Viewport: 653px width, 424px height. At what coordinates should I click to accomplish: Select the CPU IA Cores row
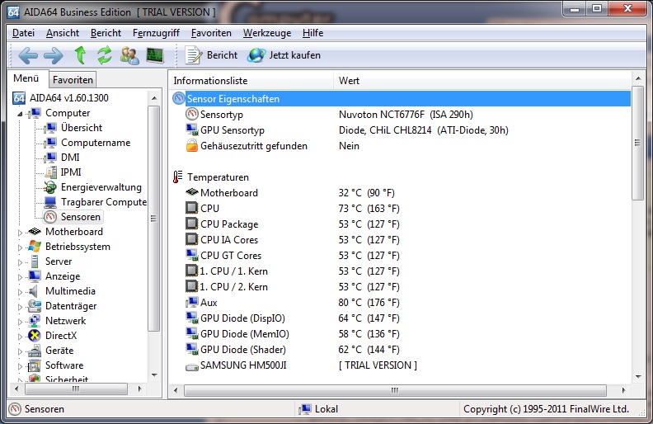[x=402, y=240]
